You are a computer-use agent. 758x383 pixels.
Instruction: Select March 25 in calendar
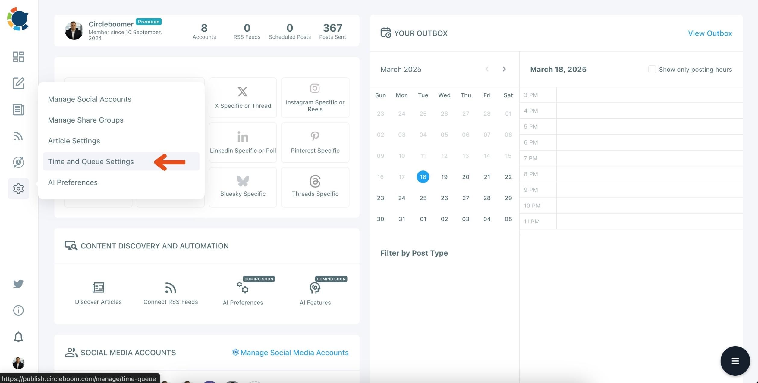tap(423, 198)
